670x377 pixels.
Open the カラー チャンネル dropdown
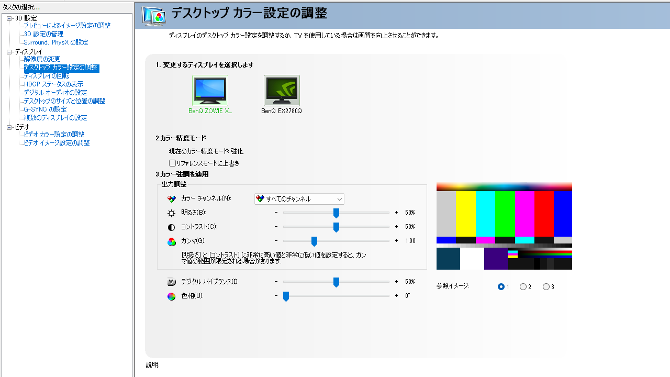click(299, 199)
